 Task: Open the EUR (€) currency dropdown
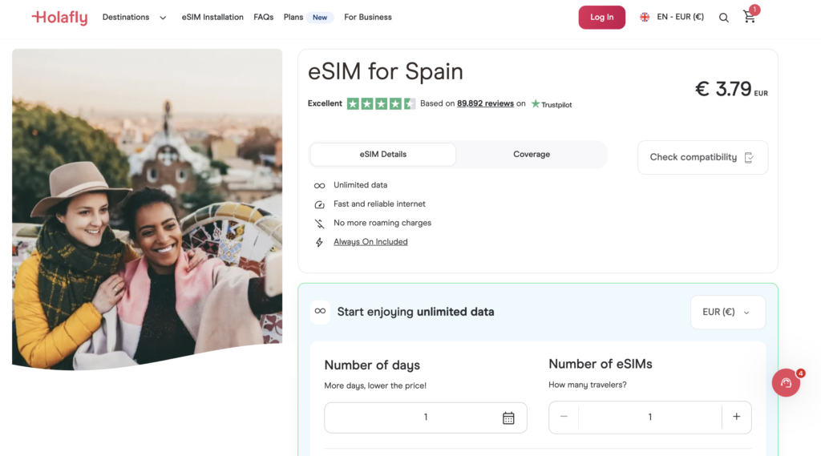pyautogui.click(x=728, y=312)
